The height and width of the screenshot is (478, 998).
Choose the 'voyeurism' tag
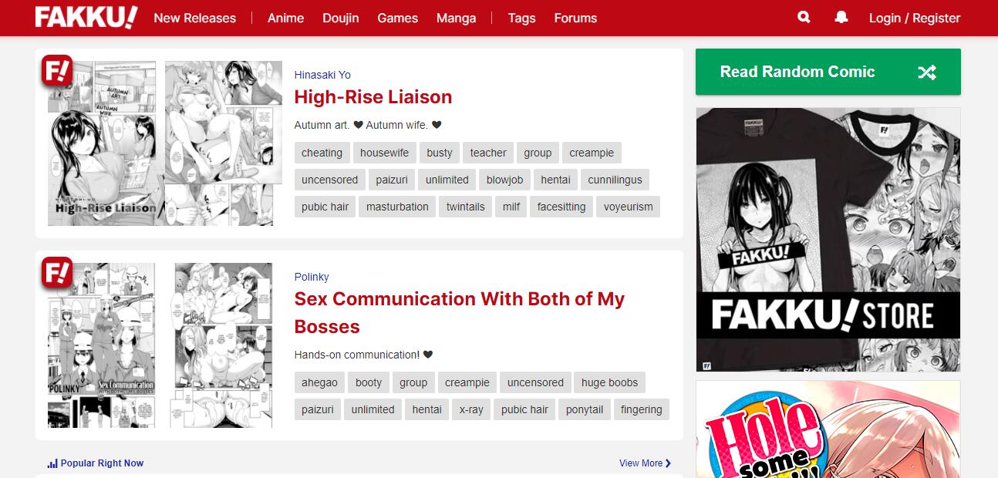pyautogui.click(x=628, y=207)
